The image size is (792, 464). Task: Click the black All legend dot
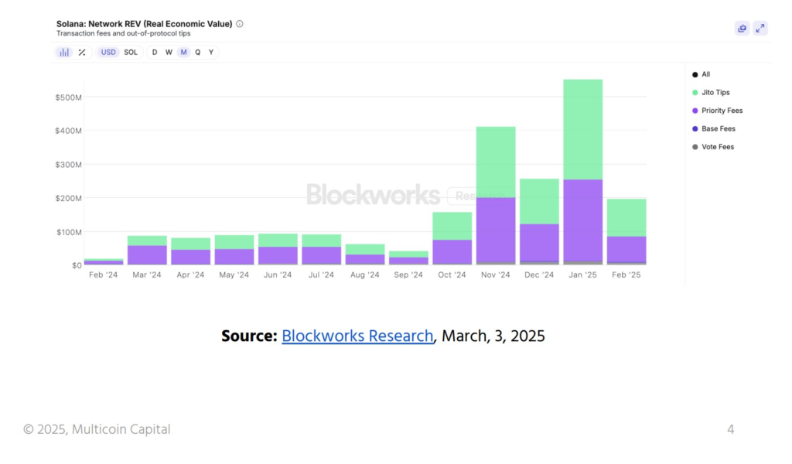click(695, 75)
